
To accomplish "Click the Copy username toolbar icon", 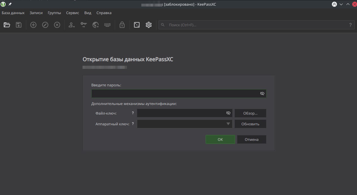I will tap(72, 25).
